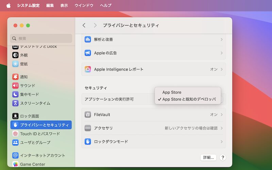Image resolution: width=272 pixels, height=170 pixels.
Task: Open インターネットアカウント @ icon
Action: click(x=15, y=155)
